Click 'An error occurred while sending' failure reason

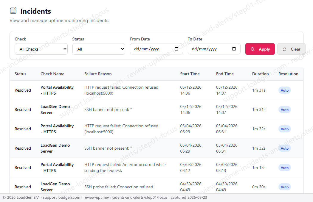click(125, 167)
